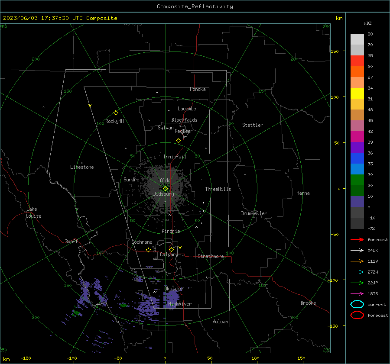Screen dimensions: 390x364
Task: Click the Airdrie city label
Action: (x=171, y=231)
